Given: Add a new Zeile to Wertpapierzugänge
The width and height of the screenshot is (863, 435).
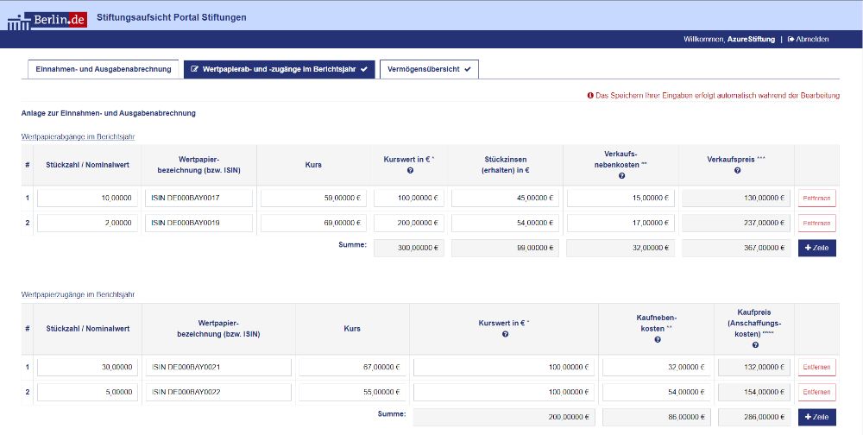Looking at the screenshot, I should 816,417.
